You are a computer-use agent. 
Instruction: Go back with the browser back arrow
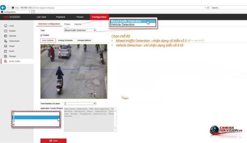point(3,7)
